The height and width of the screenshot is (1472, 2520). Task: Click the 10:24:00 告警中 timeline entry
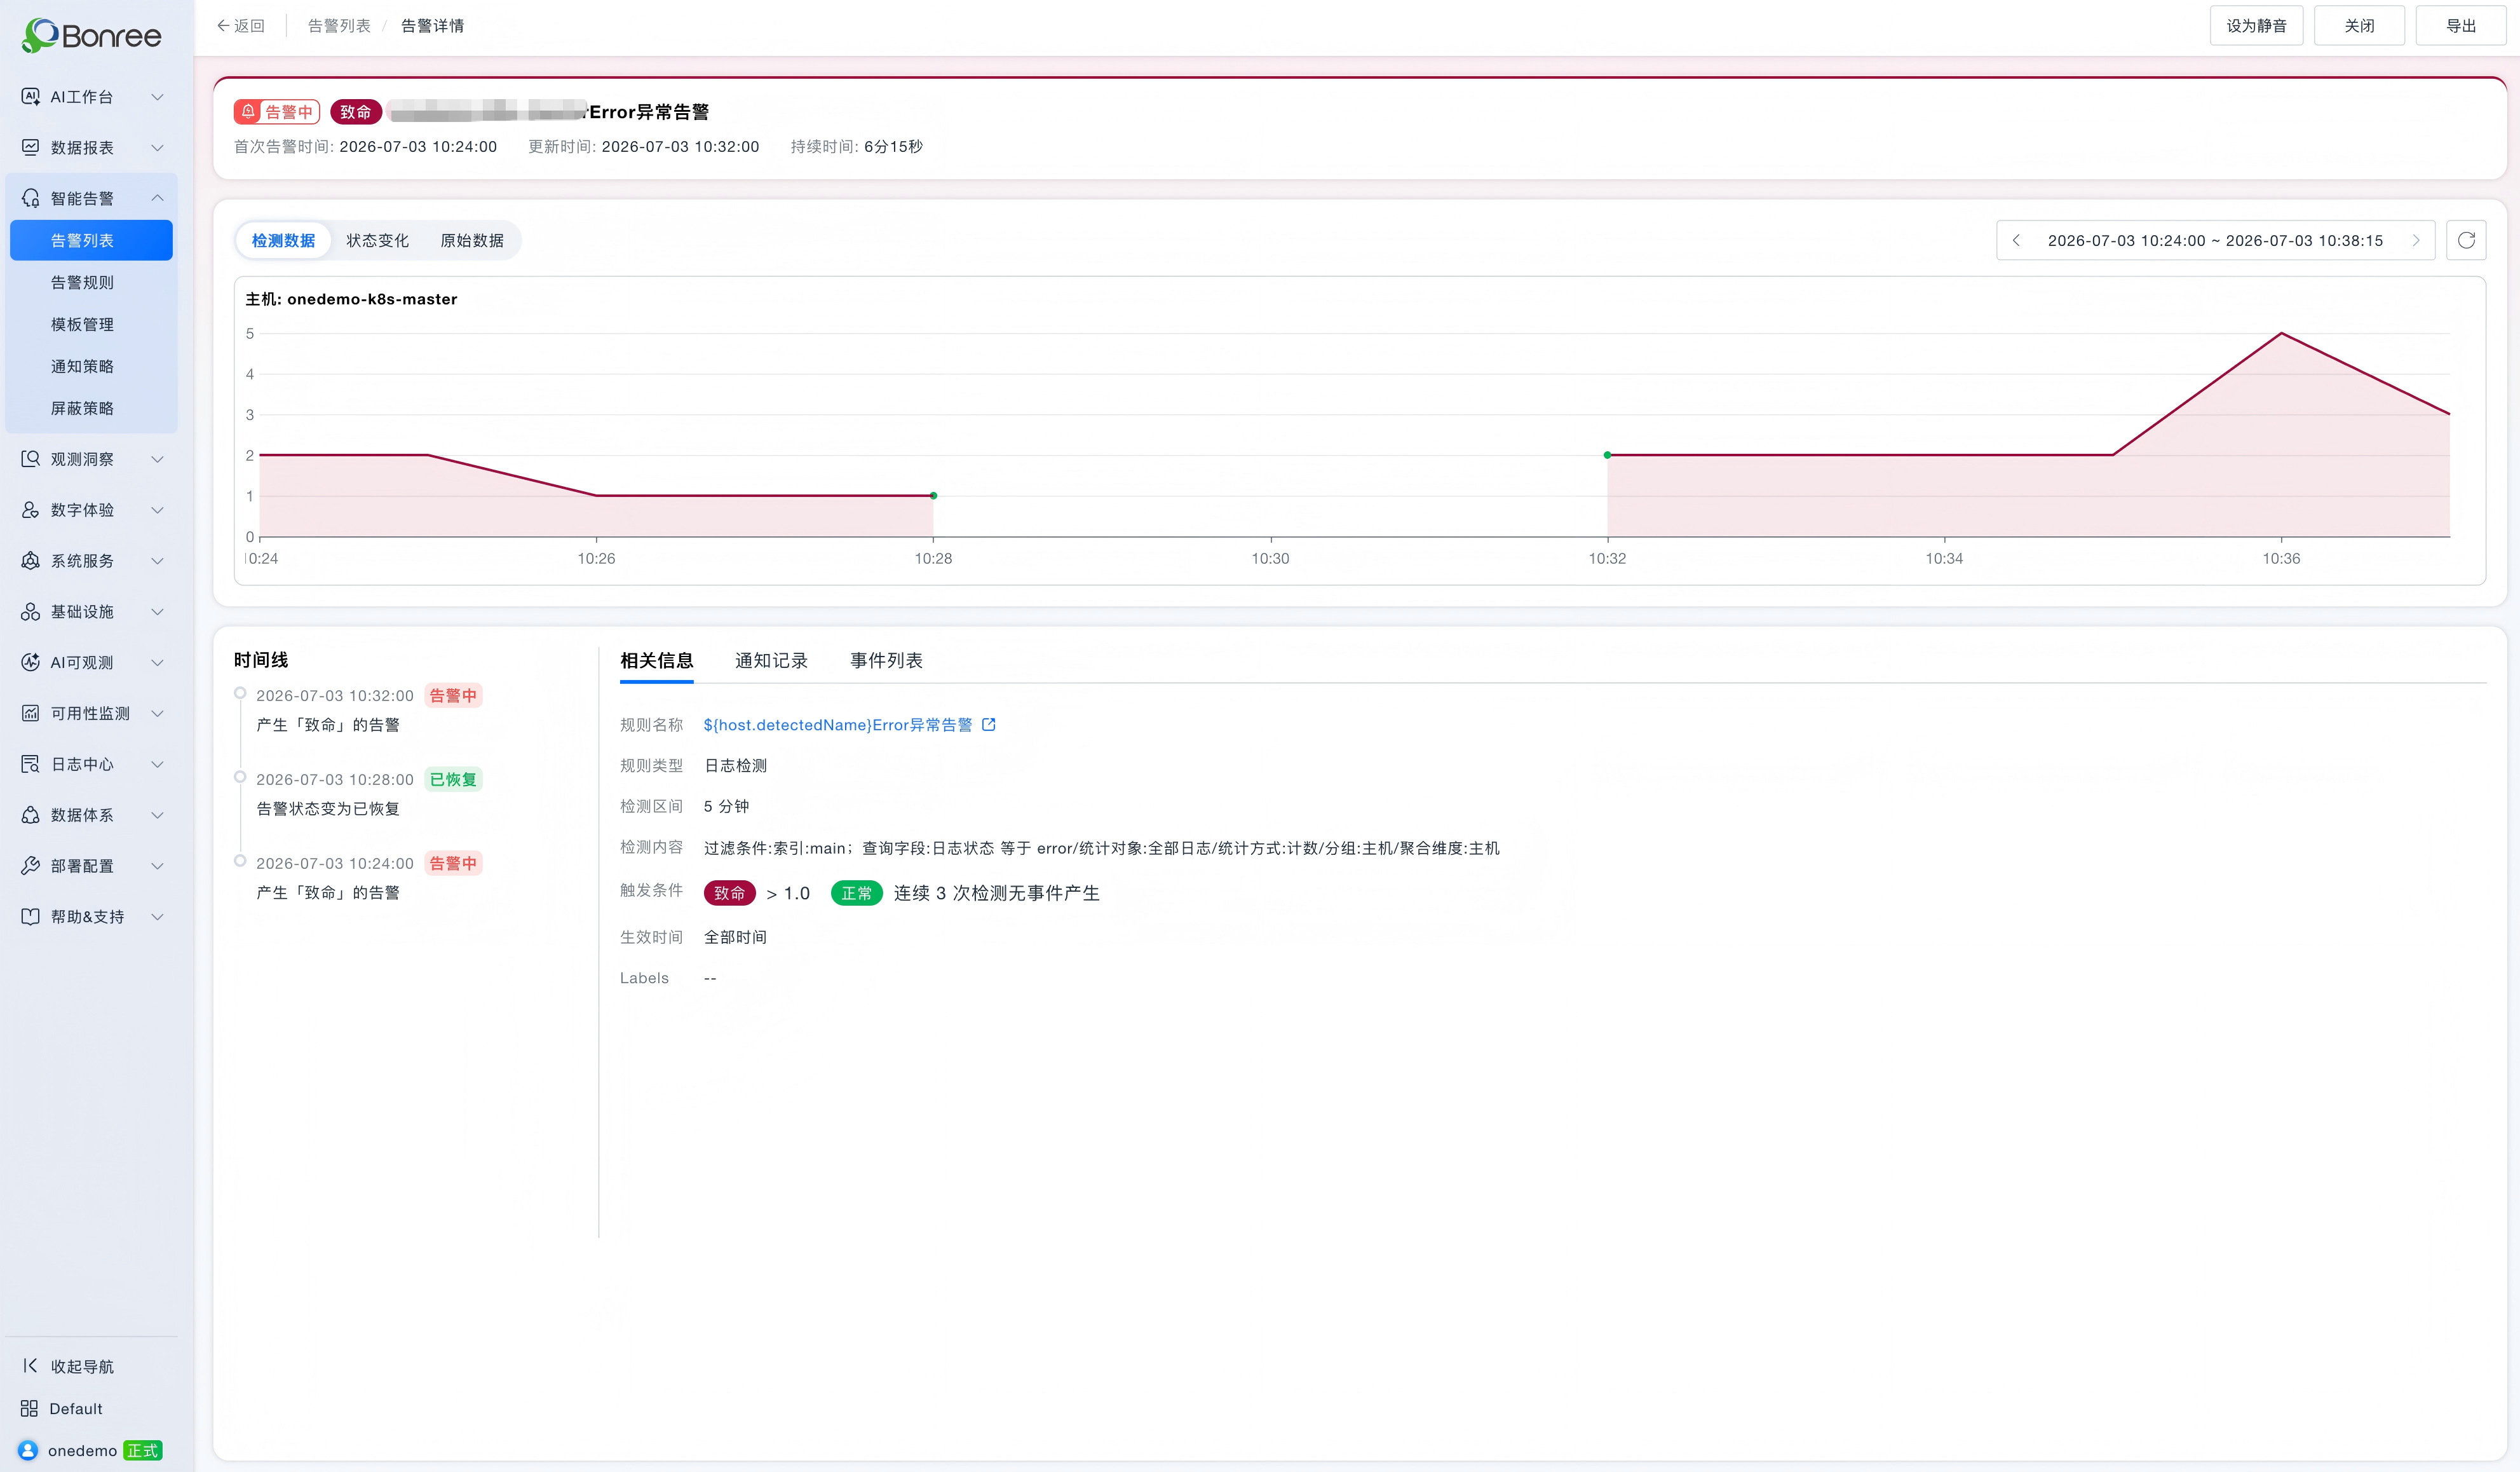[369, 877]
